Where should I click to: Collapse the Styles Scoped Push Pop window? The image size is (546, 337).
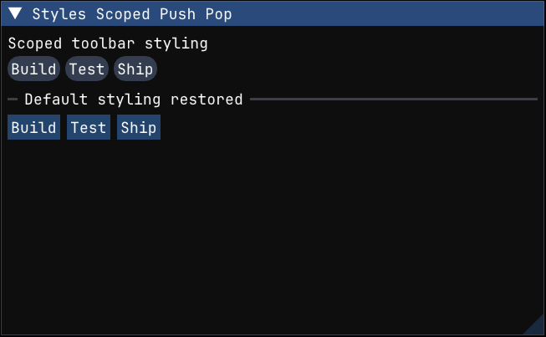tap(15, 14)
